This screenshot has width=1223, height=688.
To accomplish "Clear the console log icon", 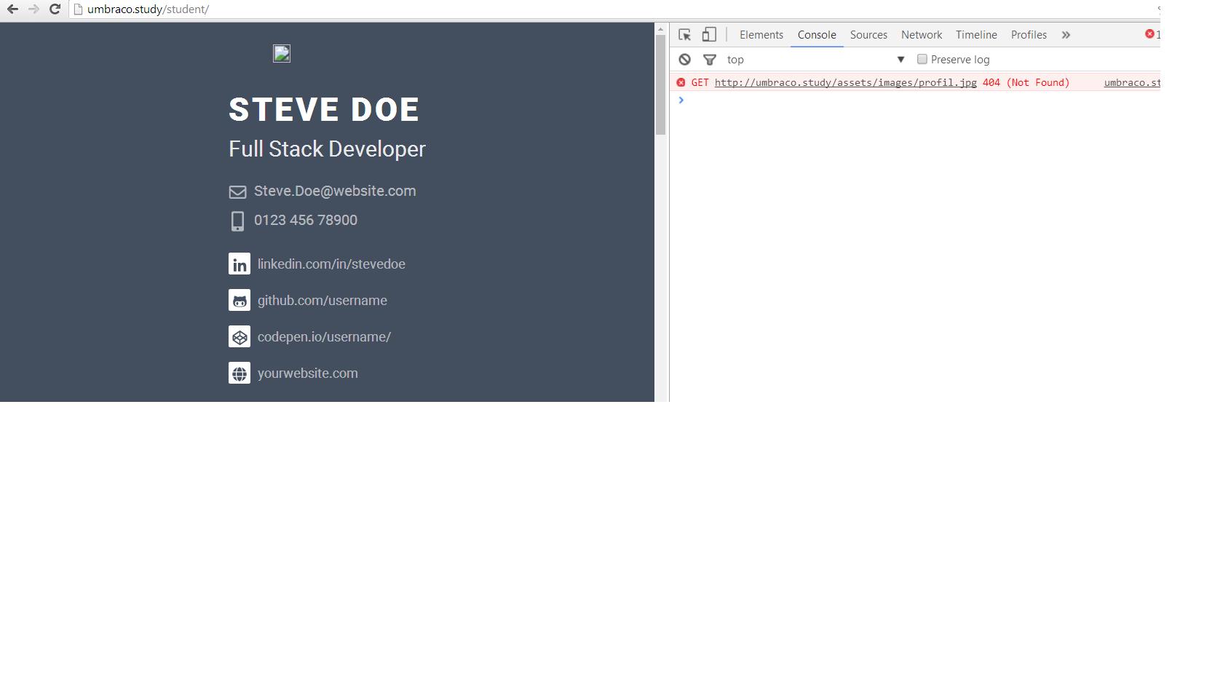I will coord(684,59).
